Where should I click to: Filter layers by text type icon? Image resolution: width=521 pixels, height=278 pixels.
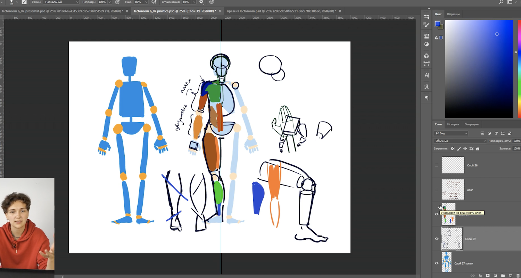click(x=496, y=133)
